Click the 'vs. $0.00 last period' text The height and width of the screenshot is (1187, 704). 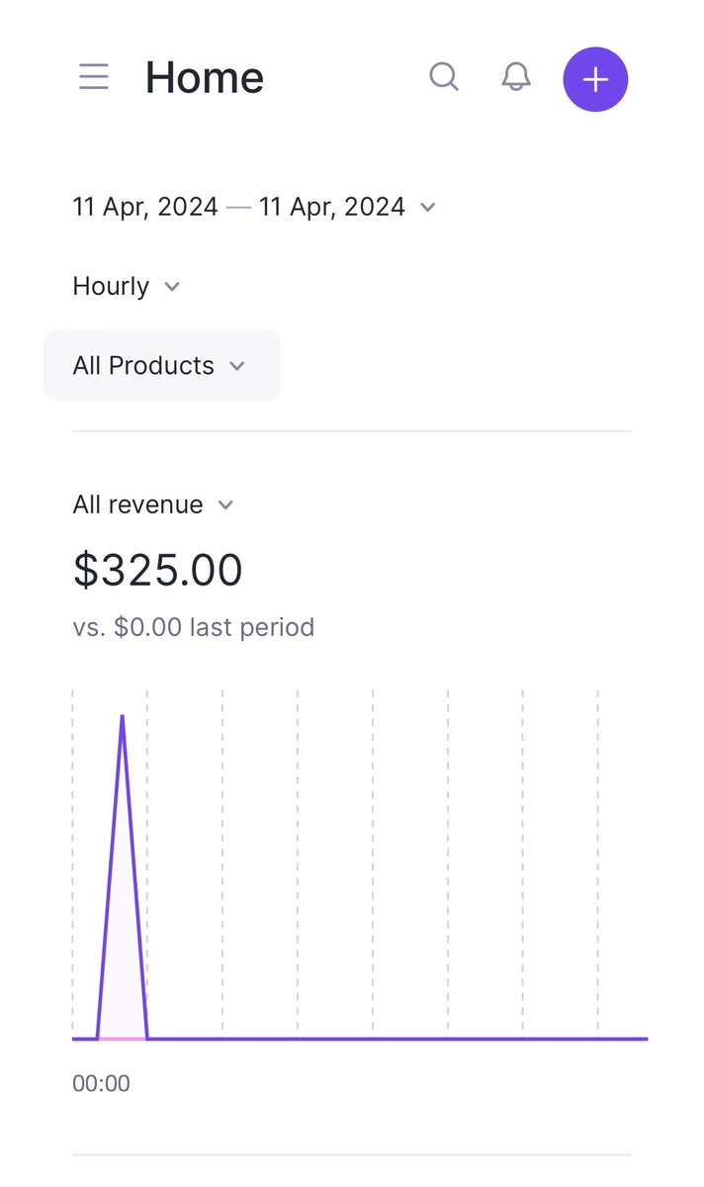click(194, 627)
